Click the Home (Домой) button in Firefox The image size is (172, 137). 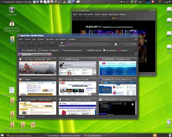62,44
